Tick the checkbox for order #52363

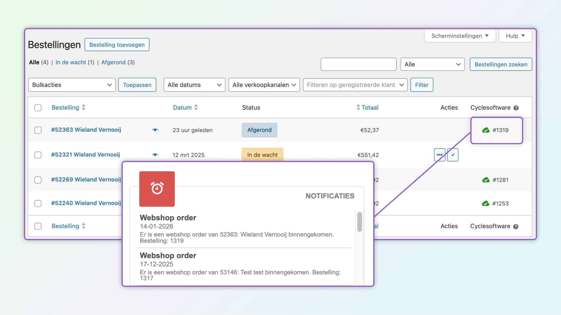coord(38,130)
